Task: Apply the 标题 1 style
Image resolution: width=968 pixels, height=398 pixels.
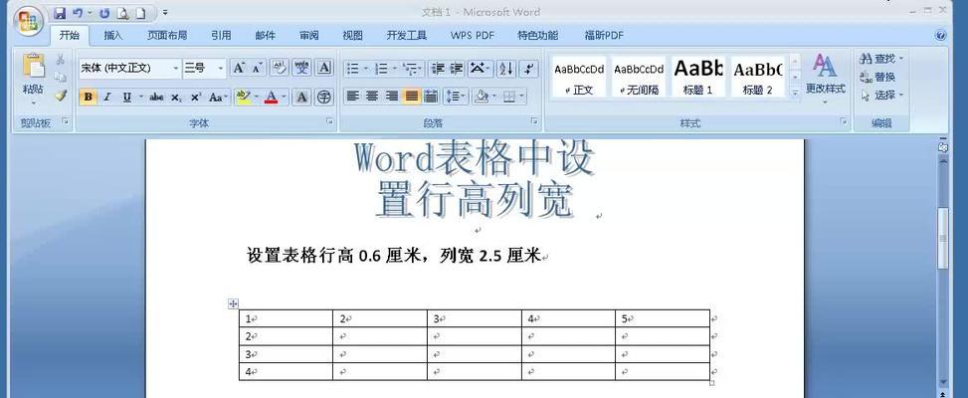Action: 698,77
